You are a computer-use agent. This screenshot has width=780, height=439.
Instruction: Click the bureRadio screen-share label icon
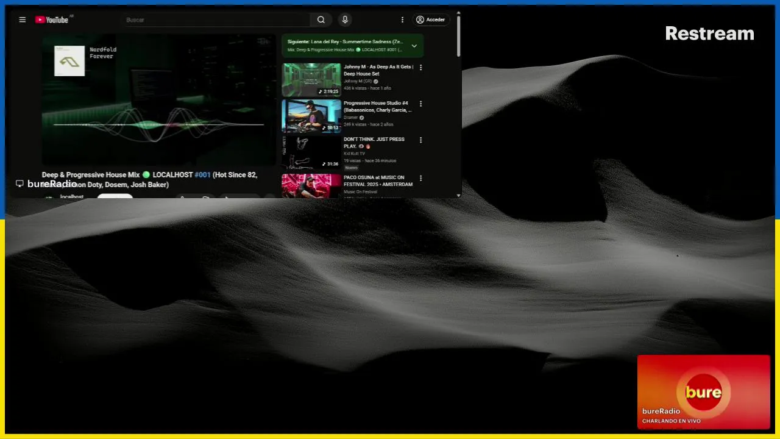pyautogui.click(x=19, y=184)
